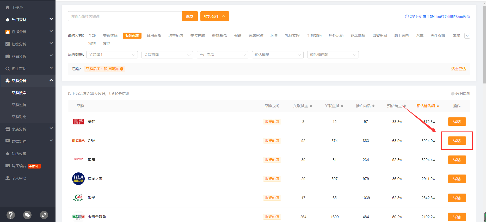486x222 pixels.
Task: Click the 热门素材 flame icon
Action: pyautogui.click(x=8, y=20)
